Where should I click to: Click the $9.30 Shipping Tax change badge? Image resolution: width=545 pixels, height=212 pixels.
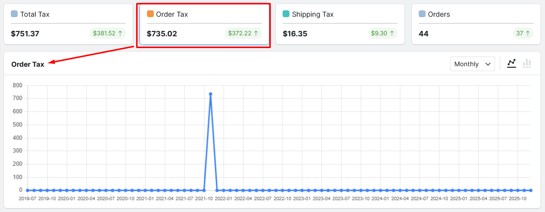click(382, 33)
